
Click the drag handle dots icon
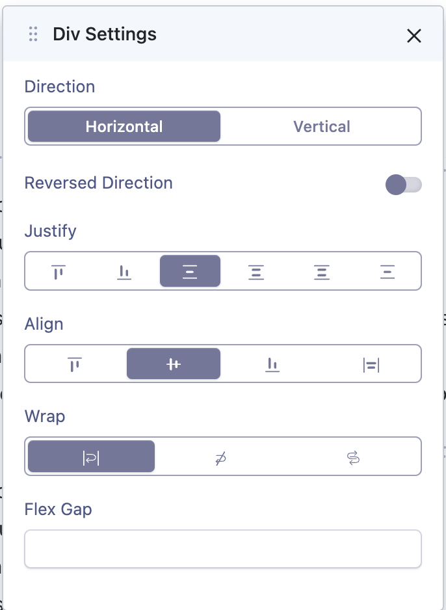[x=33, y=34]
